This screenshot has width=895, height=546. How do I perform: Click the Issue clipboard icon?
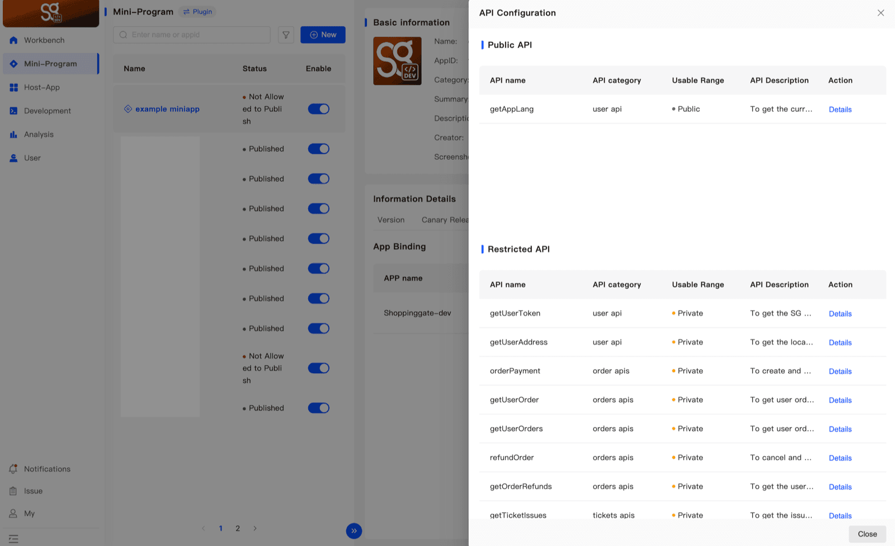[13, 491]
